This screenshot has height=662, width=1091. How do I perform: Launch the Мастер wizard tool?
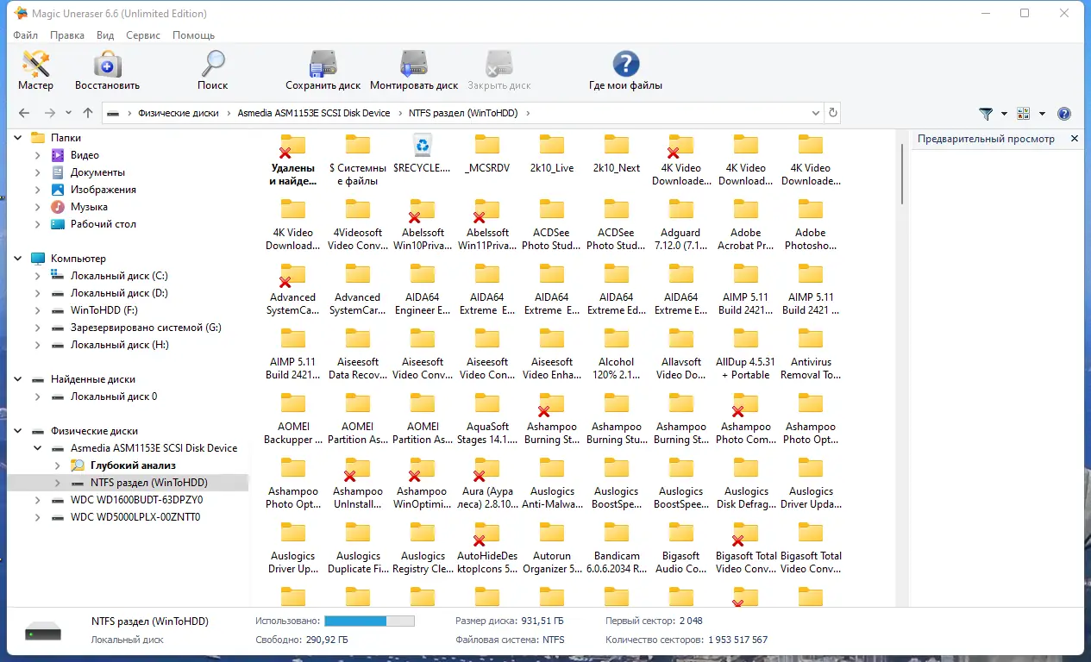click(35, 71)
